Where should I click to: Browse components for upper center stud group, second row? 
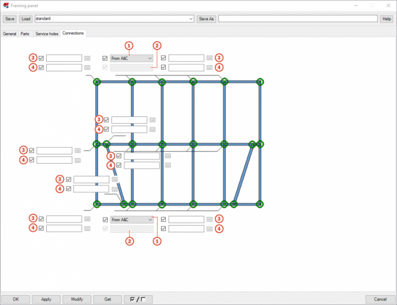[x=152, y=129]
